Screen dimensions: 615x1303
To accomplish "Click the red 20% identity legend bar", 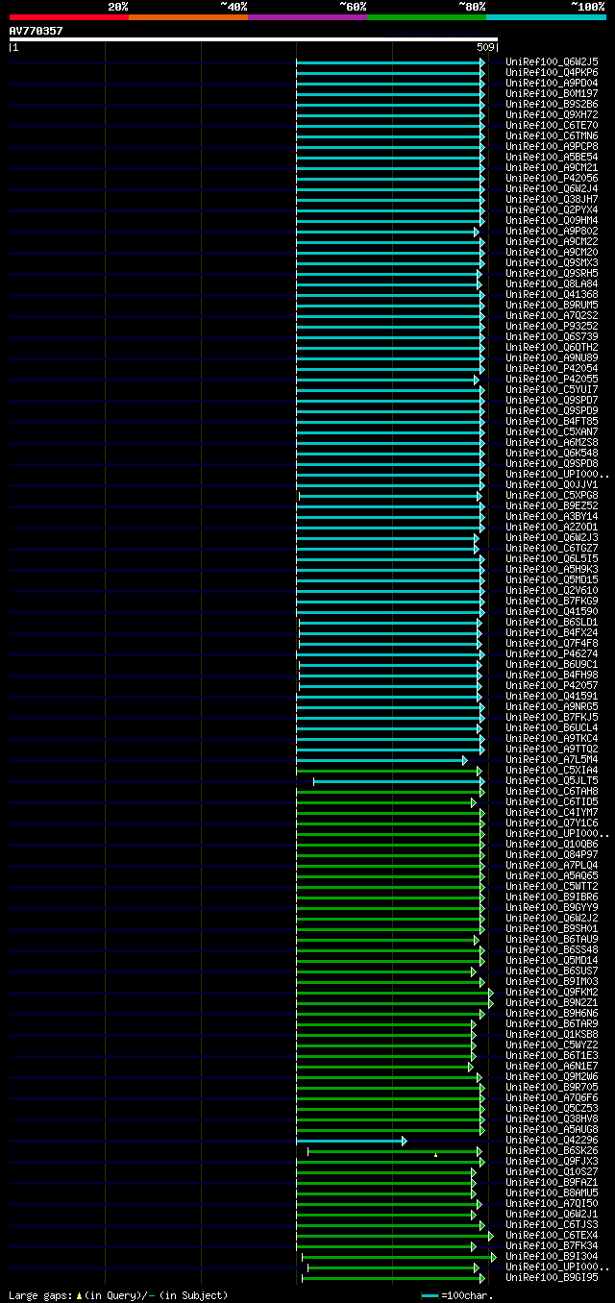I will pyautogui.click(x=68, y=17).
